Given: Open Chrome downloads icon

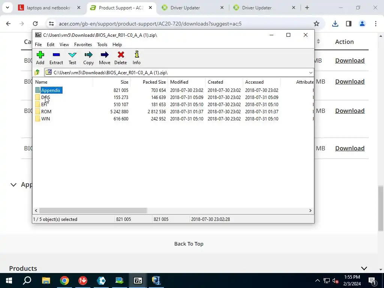Looking at the screenshot, I should tap(335, 24).
